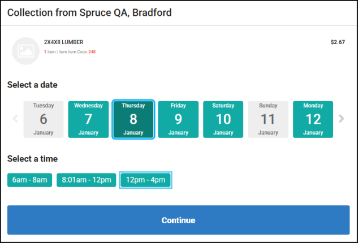The width and height of the screenshot is (358, 243).
Task: Select Tuesday 6 January date
Action: pyautogui.click(x=44, y=119)
